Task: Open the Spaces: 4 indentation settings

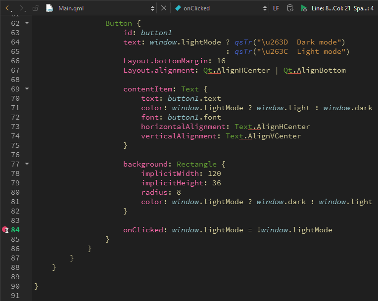Action: tap(364, 8)
